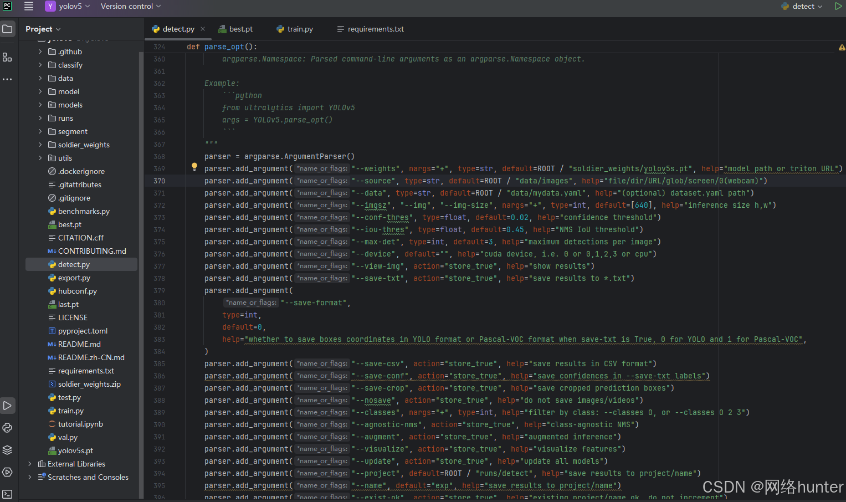The height and width of the screenshot is (502, 846).
Task: Expand the models folder
Action: 40,105
